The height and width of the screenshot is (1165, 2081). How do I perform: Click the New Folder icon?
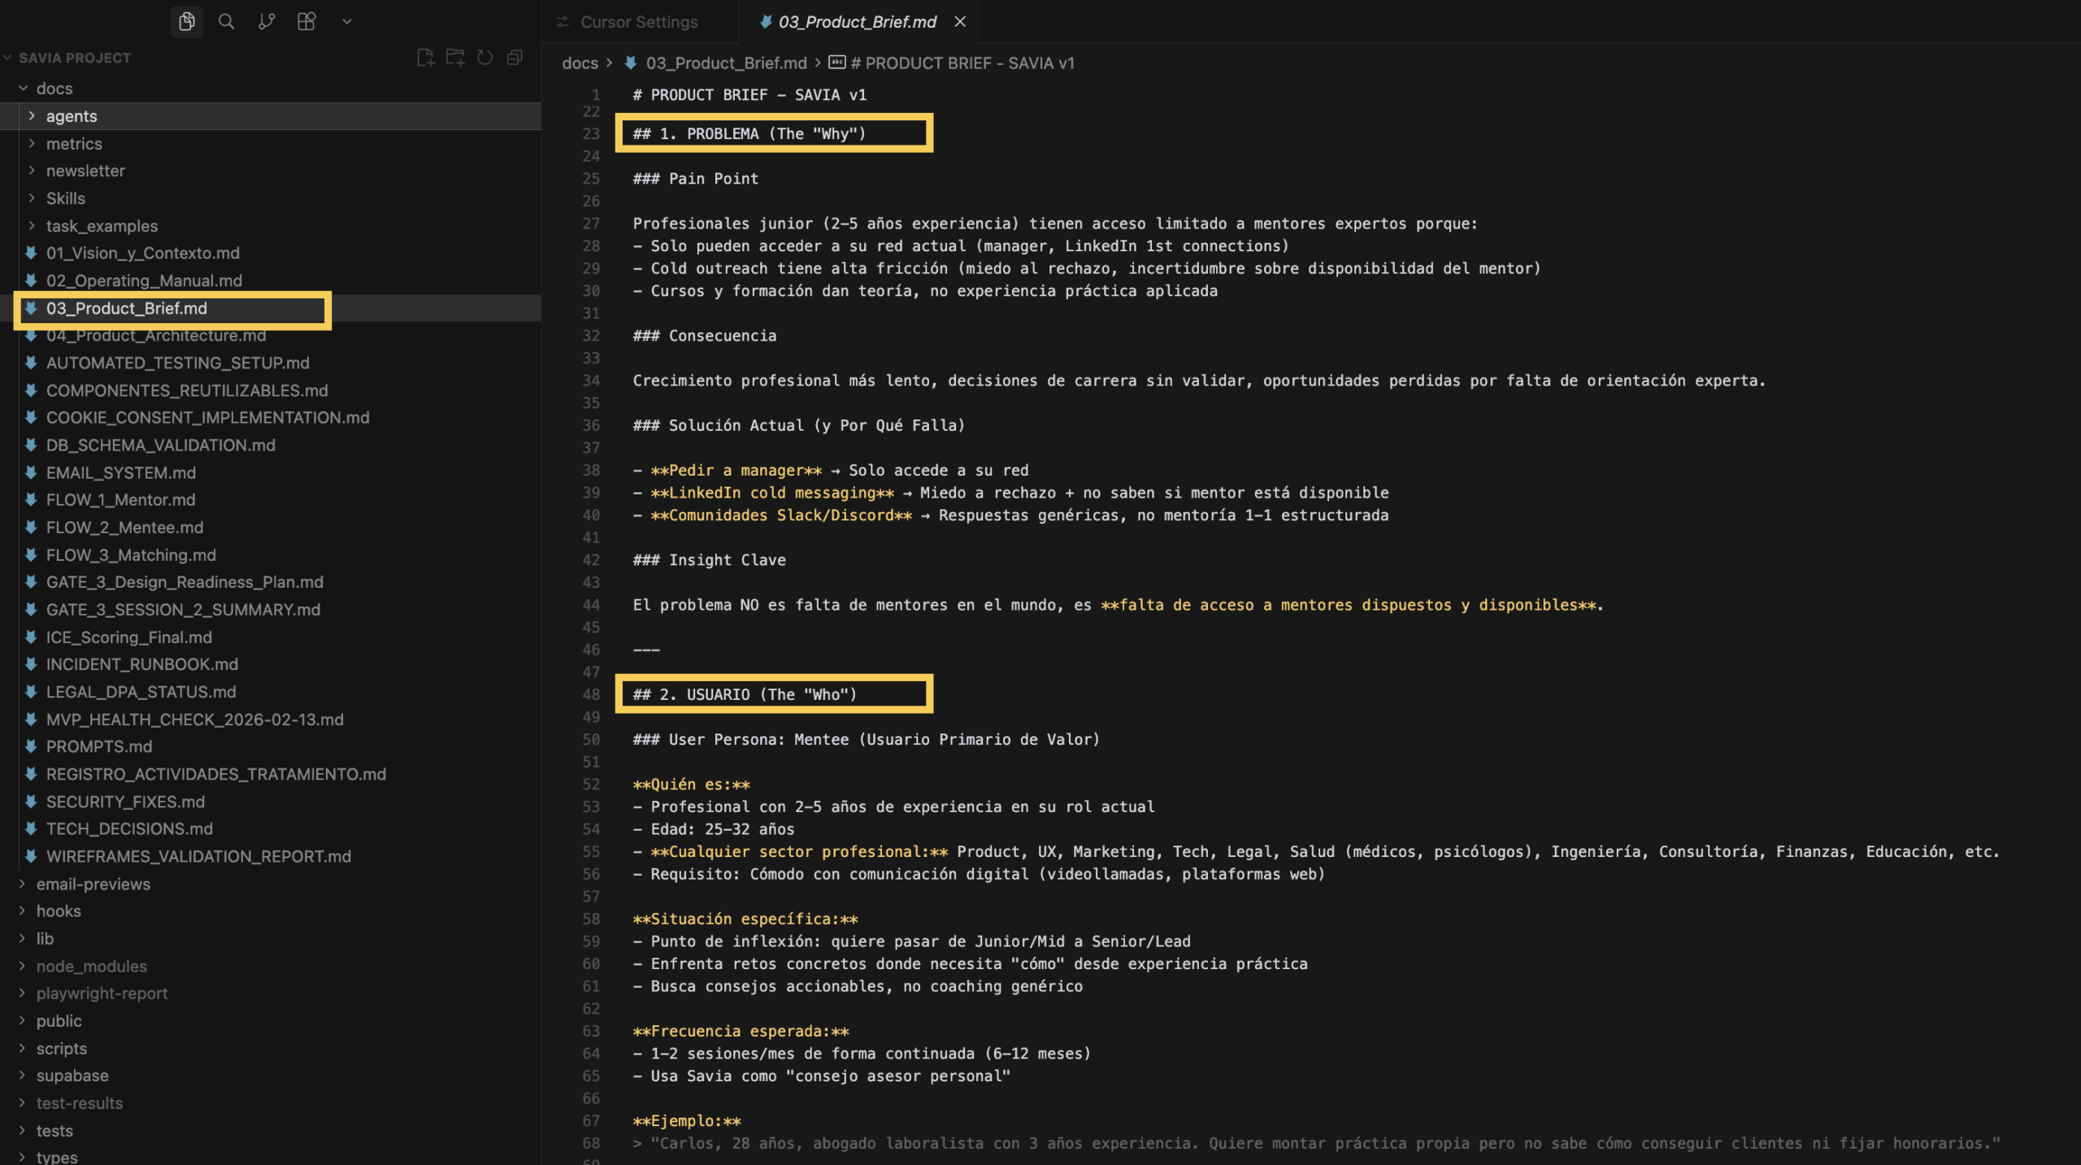455,57
